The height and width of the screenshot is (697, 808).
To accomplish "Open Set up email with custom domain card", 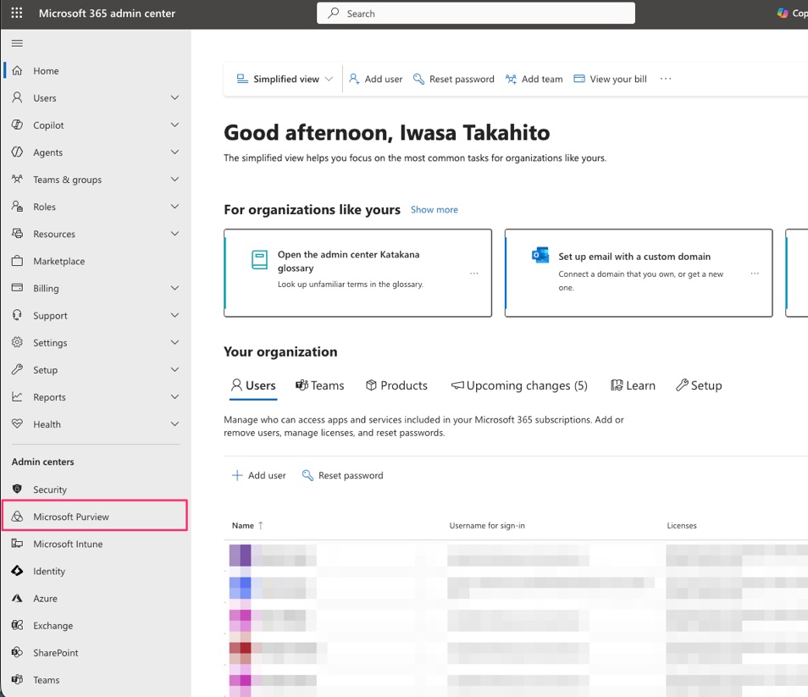I will coord(639,273).
